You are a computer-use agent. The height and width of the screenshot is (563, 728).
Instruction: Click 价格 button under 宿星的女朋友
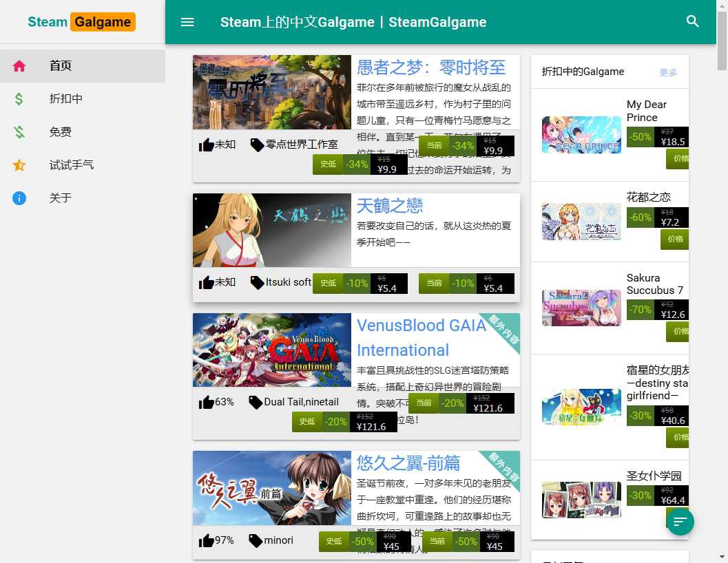coord(678,437)
